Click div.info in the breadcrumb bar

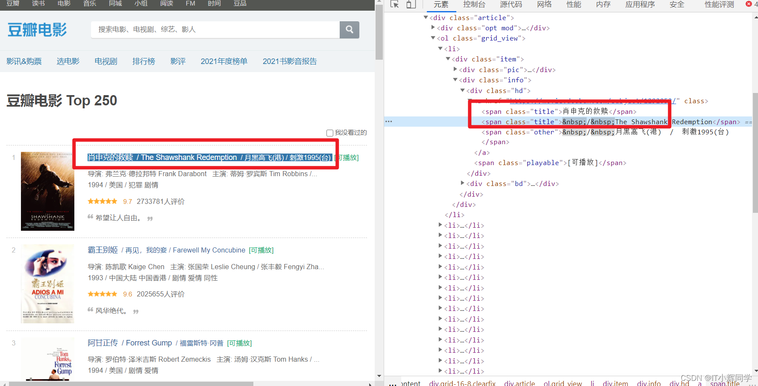click(649, 383)
